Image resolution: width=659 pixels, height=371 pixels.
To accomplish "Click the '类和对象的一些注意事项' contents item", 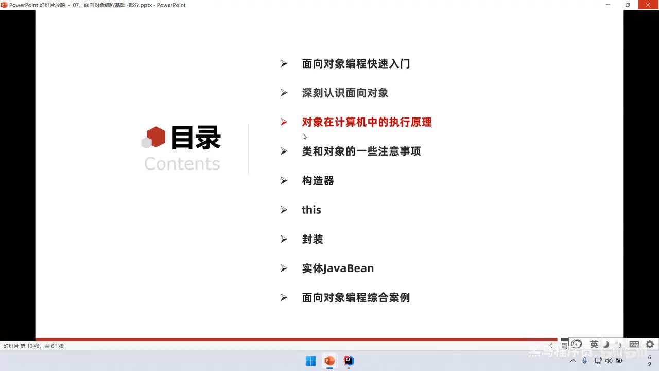I will 361,151.
